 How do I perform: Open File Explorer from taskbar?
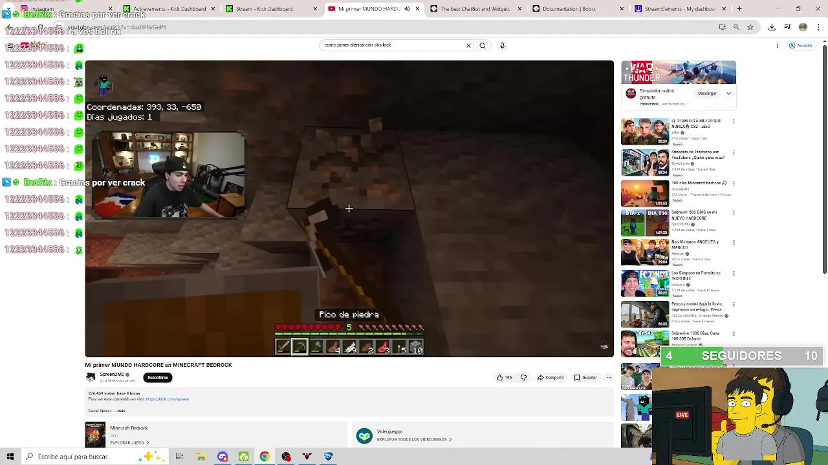tap(201, 457)
